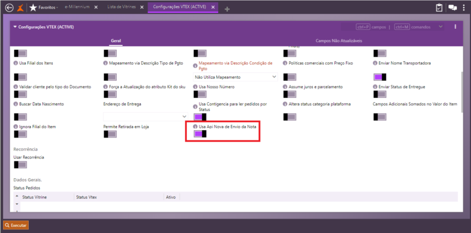Image resolution: width=471 pixels, height=233 pixels.
Task: Click the up arrow beside Status Pedidos table
Action: [x=17, y=196]
